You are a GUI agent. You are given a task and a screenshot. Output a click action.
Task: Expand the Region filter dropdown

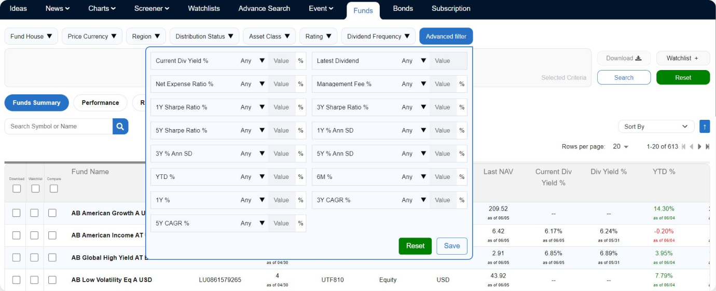146,36
